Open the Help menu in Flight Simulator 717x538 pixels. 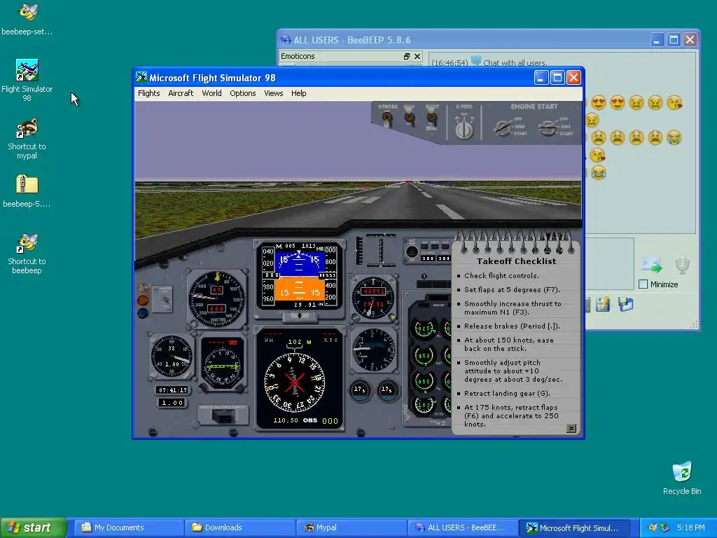pos(298,93)
